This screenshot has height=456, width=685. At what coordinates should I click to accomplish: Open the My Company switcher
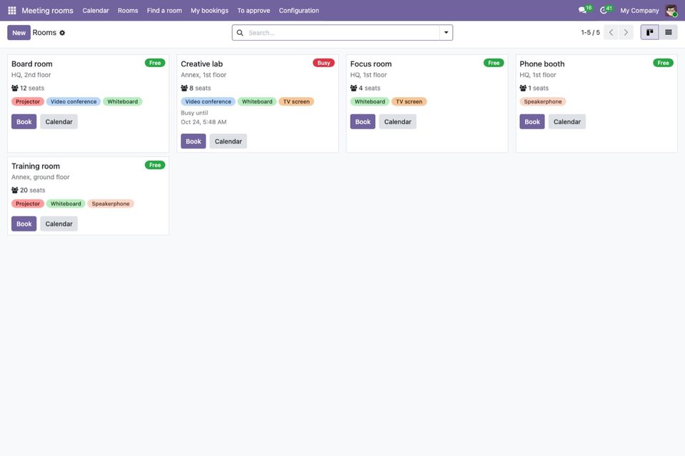[639, 11]
